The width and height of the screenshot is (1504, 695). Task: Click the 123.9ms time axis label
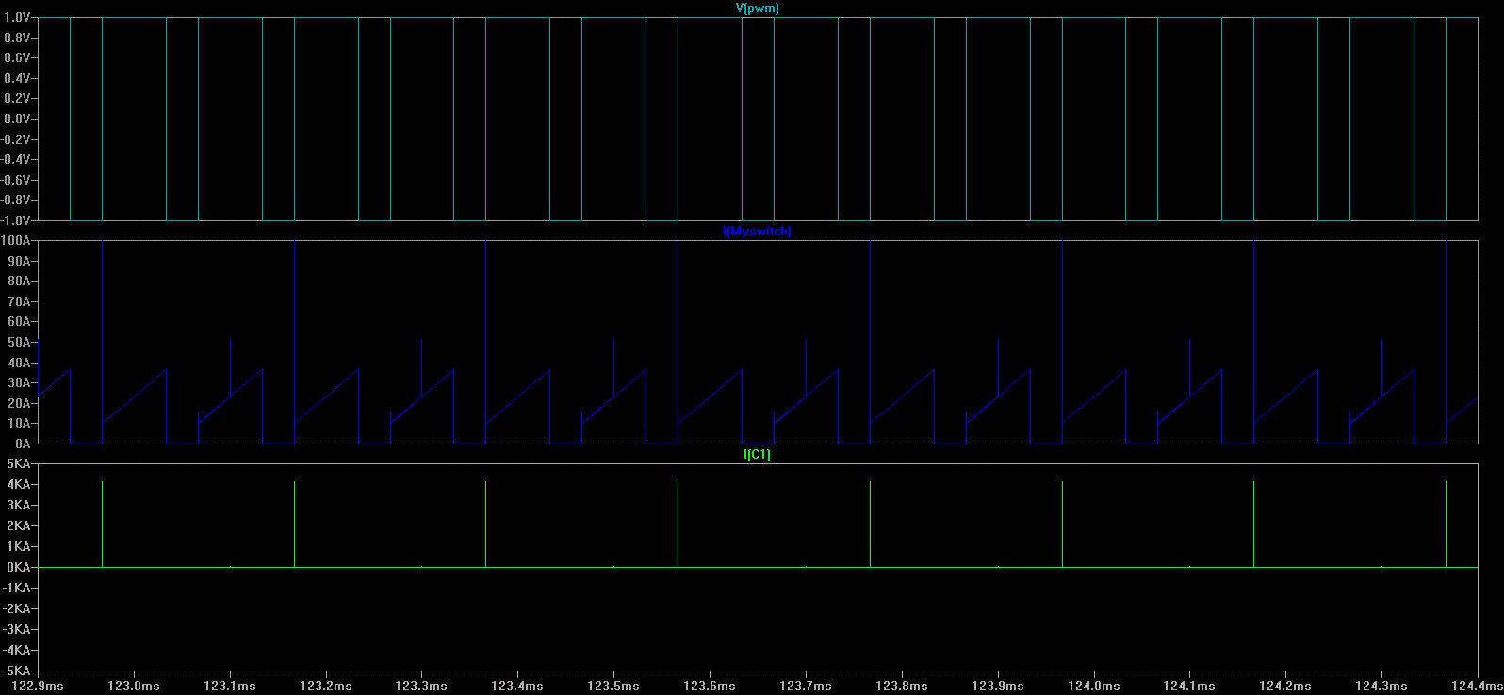click(998, 686)
